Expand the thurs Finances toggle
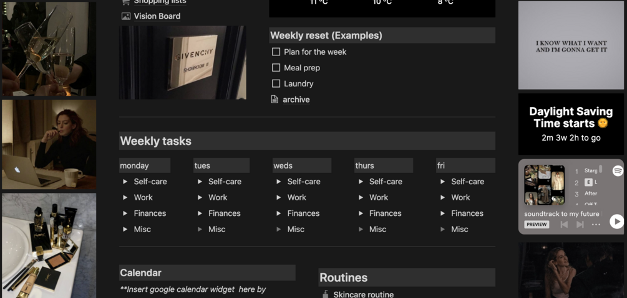 click(x=361, y=213)
